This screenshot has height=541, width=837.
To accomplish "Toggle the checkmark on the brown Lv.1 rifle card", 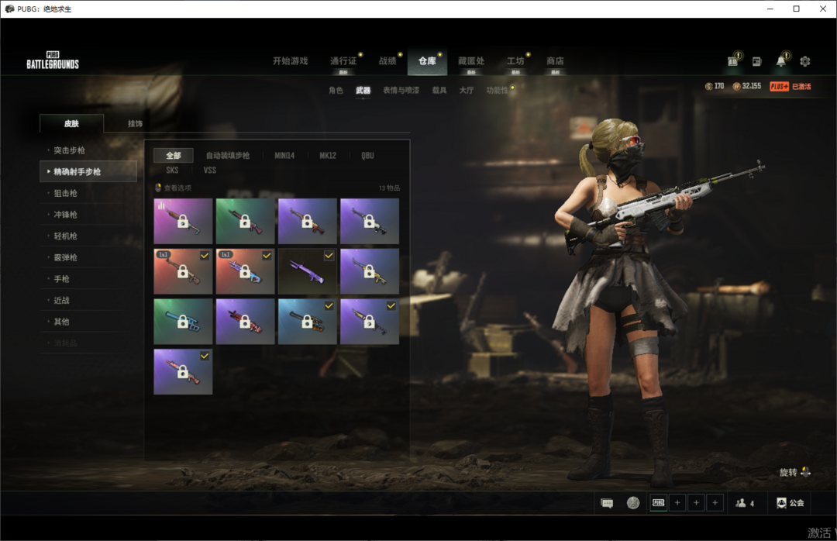I will click(205, 256).
